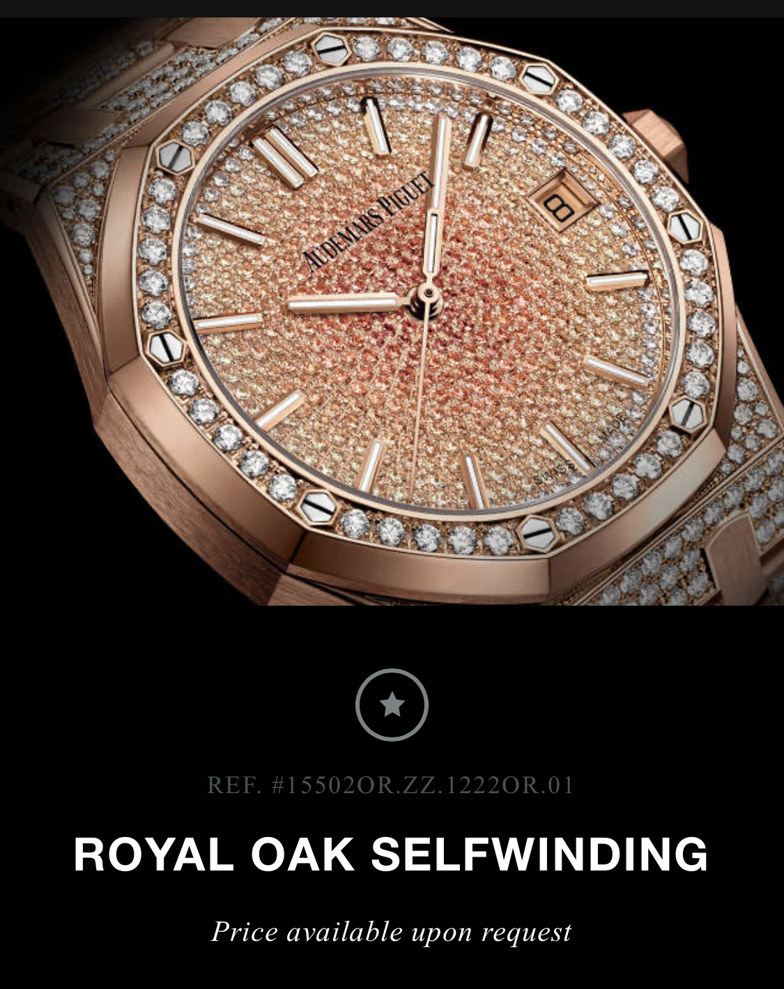Click the dark status bar at top
Viewport: 784px width, 989px height.
tap(392, 8)
